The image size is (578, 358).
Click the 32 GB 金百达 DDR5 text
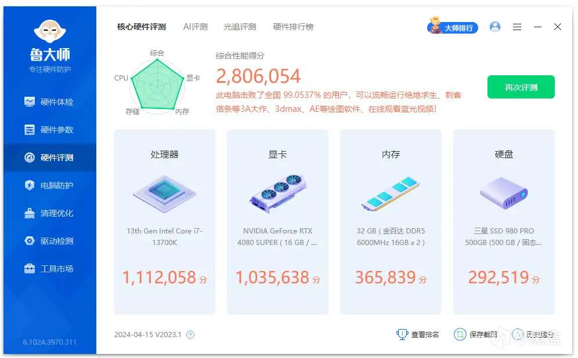(391, 236)
